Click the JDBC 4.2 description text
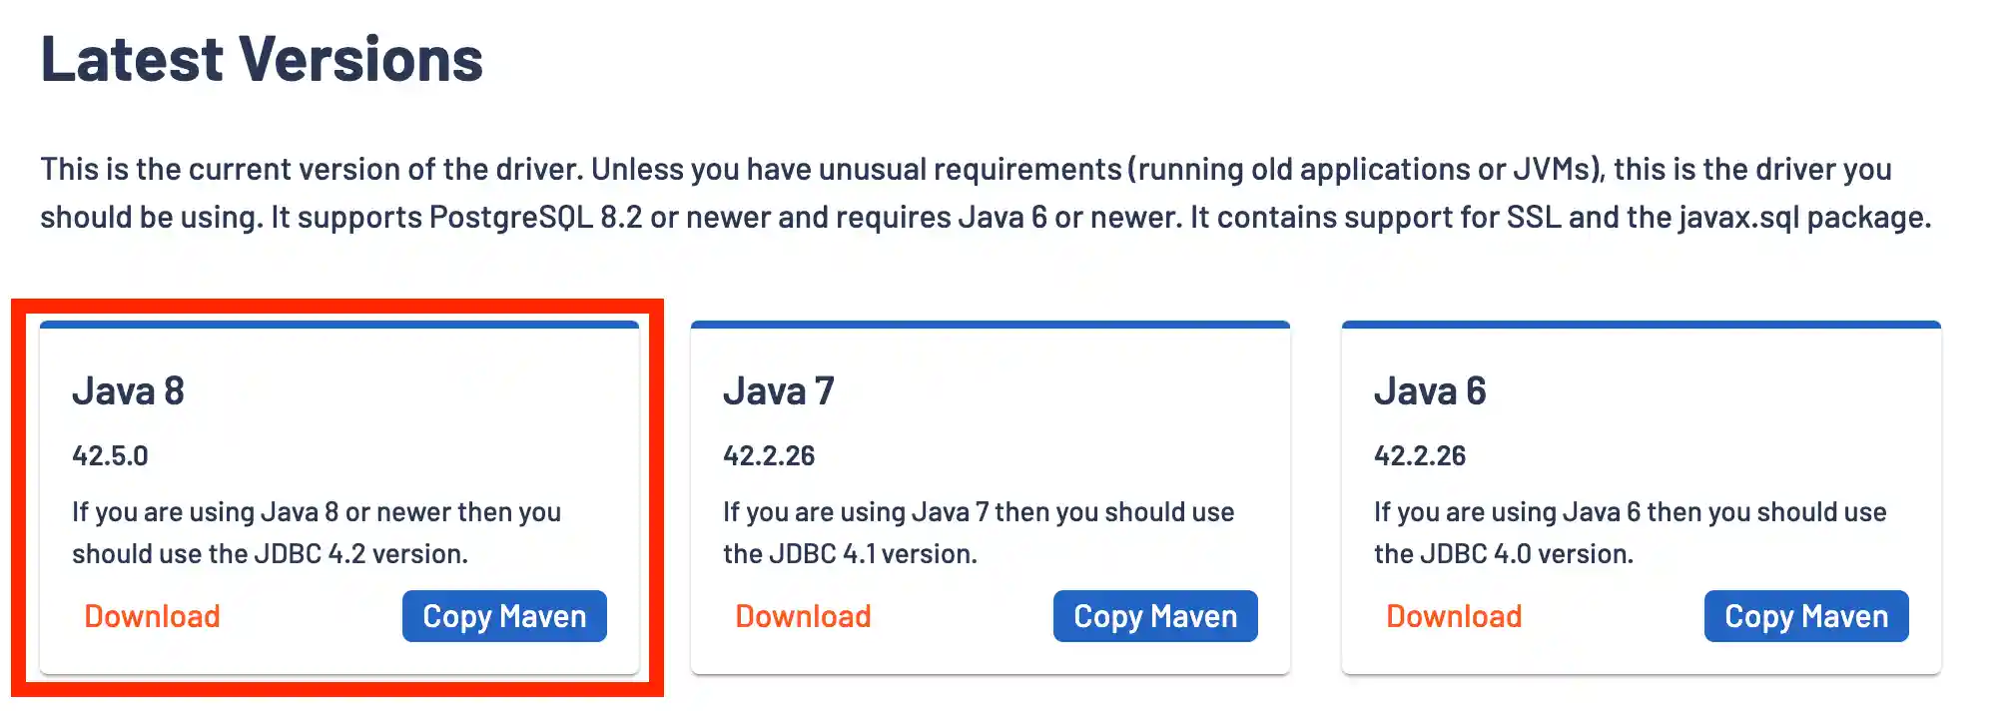 (x=316, y=532)
